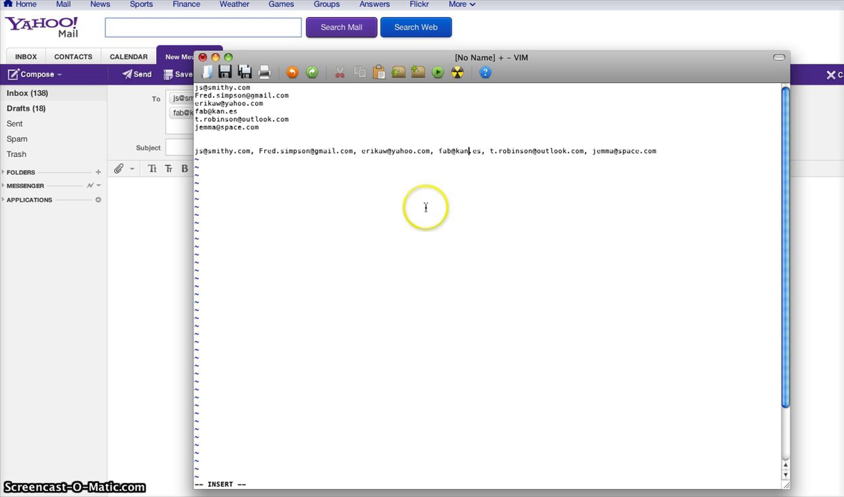The width and height of the screenshot is (844, 497).
Task: Expand the FOLDERS section
Action: click(x=3, y=172)
